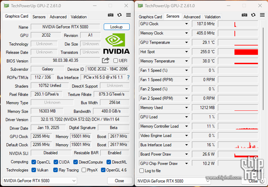Click Memory Size value 16303 MB

[x=47, y=111]
